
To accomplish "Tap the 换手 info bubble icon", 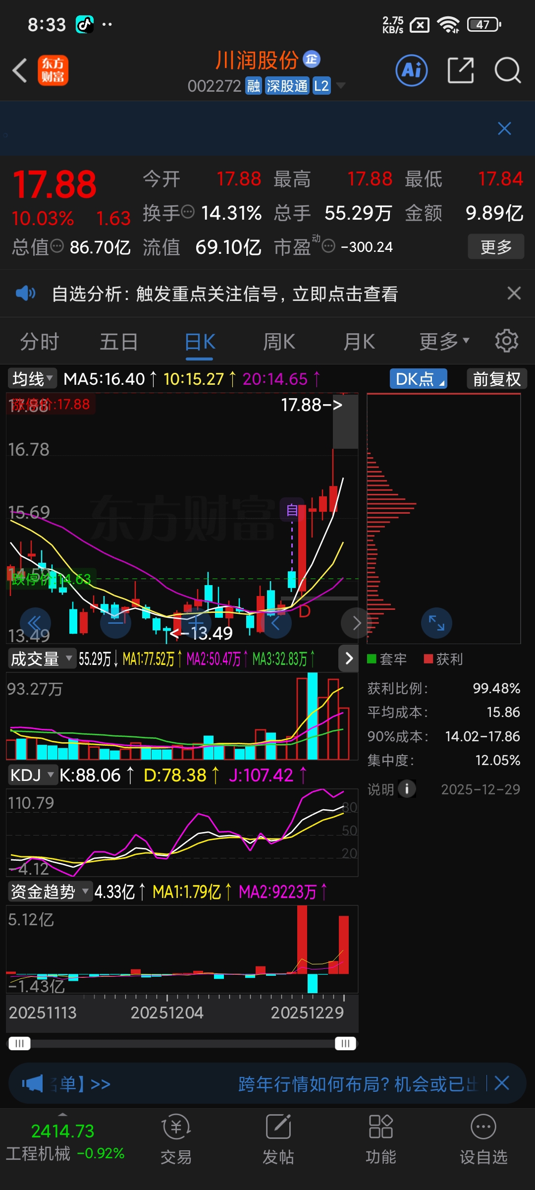I will tap(188, 212).
